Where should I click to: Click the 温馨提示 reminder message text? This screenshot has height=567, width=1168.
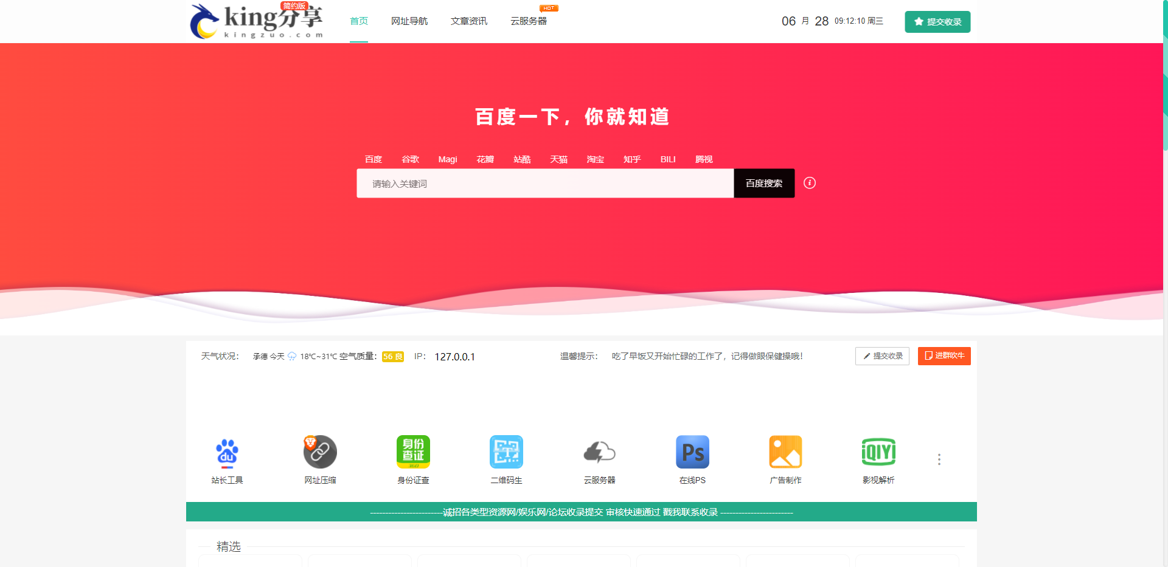click(x=707, y=356)
